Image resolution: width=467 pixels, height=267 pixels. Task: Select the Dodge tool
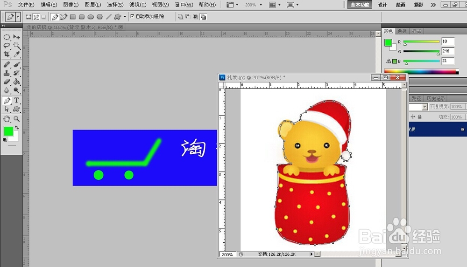click(17, 90)
